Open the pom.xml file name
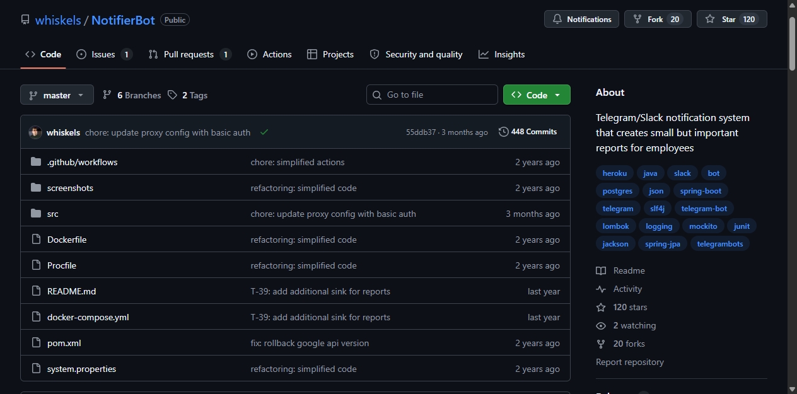The image size is (797, 394). pyautogui.click(x=64, y=343)
